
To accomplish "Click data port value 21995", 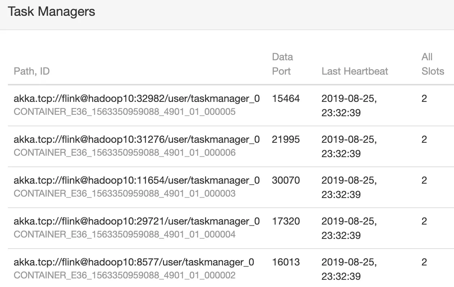I will click(x=286, y=140).
